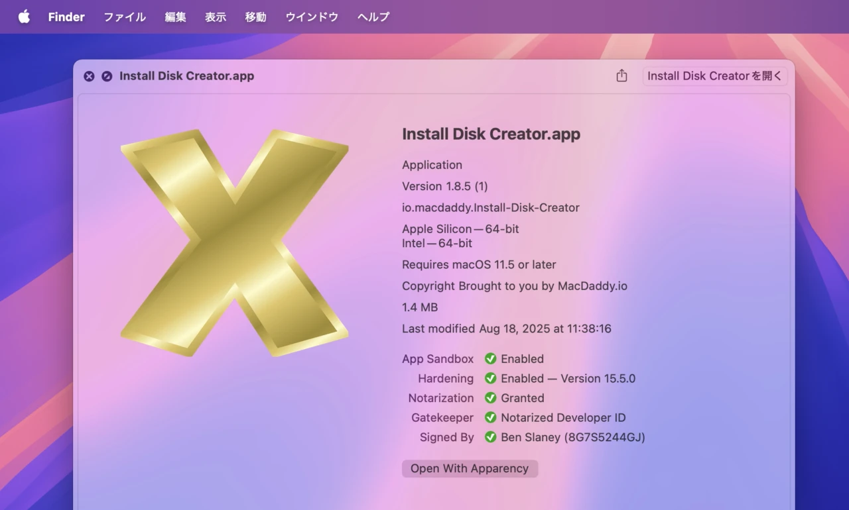Click the Finder menu bar label

pyautogui.click(x=66, y=17)
